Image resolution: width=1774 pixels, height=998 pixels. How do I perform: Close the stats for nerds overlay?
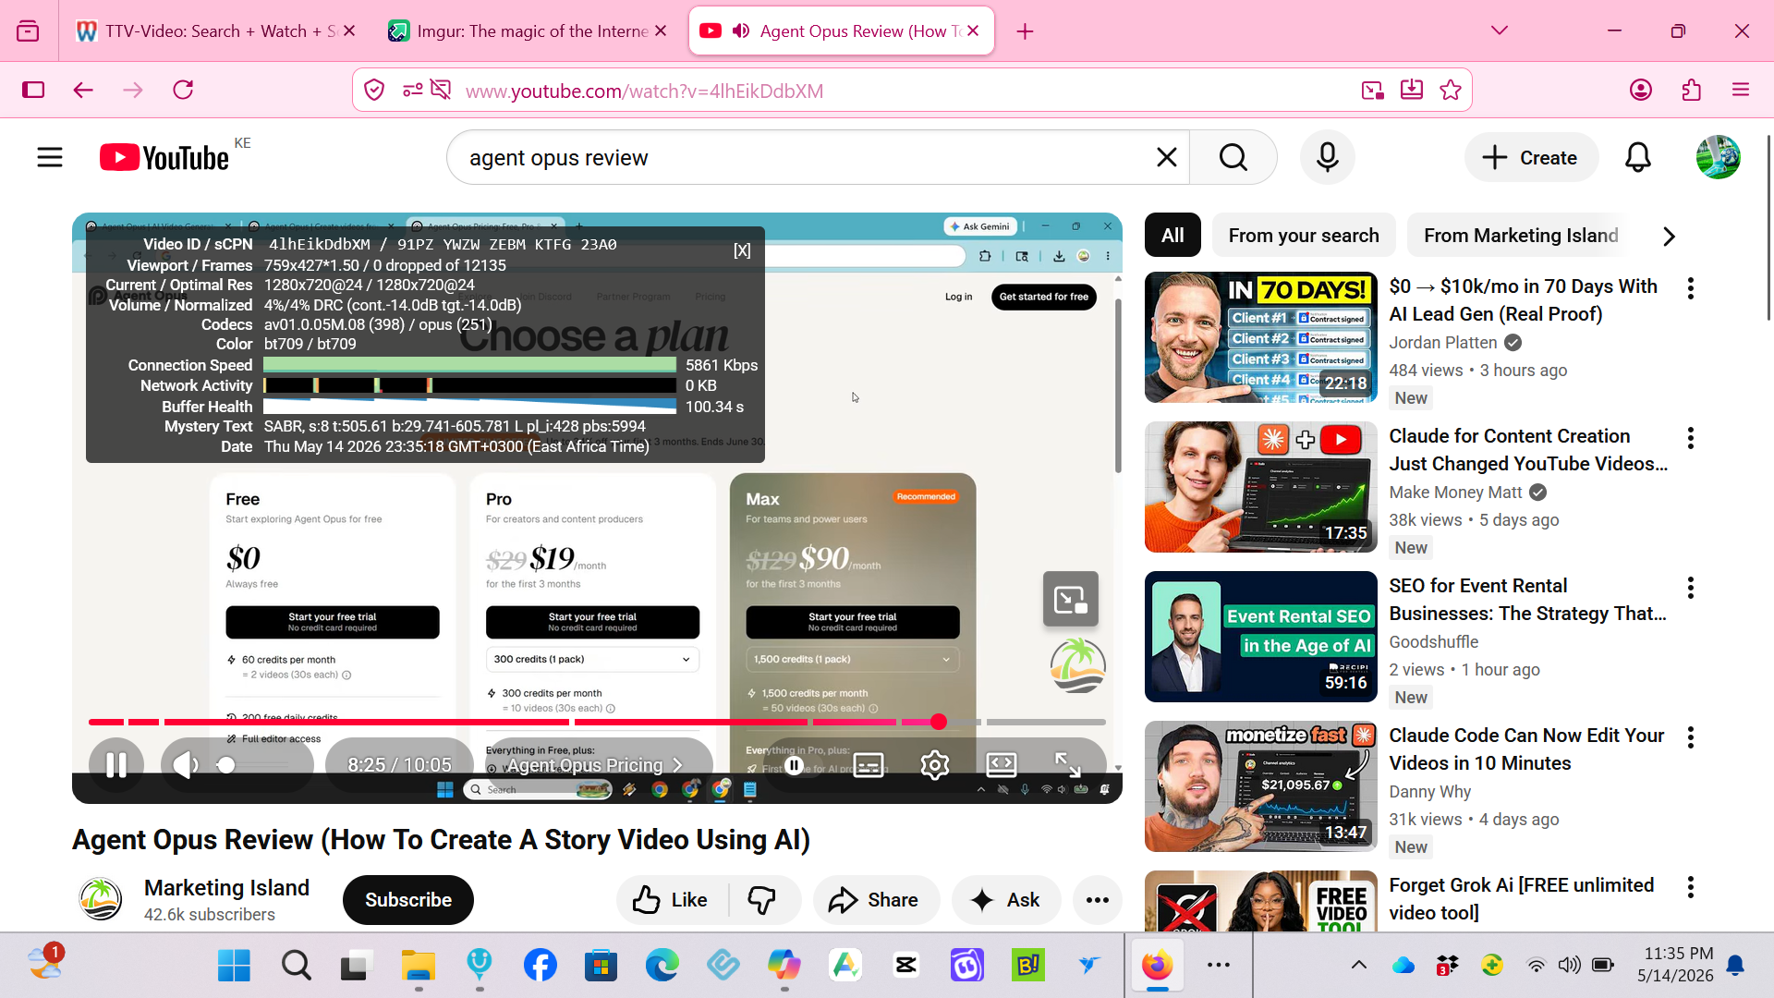coord(742,250)
